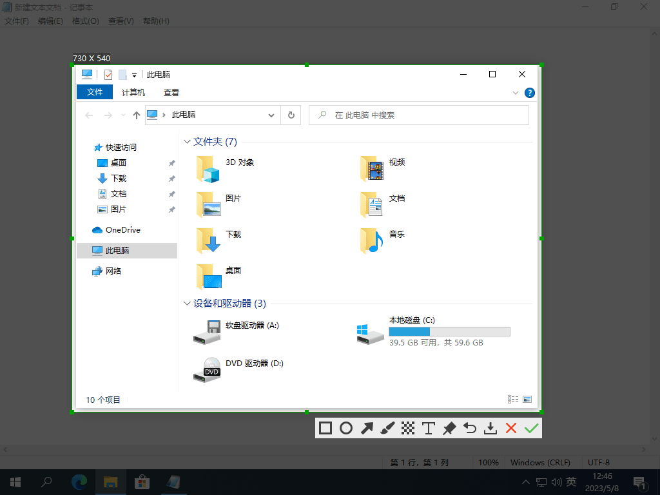
Task: Pin the screenshot to screen
Action: 449,428
